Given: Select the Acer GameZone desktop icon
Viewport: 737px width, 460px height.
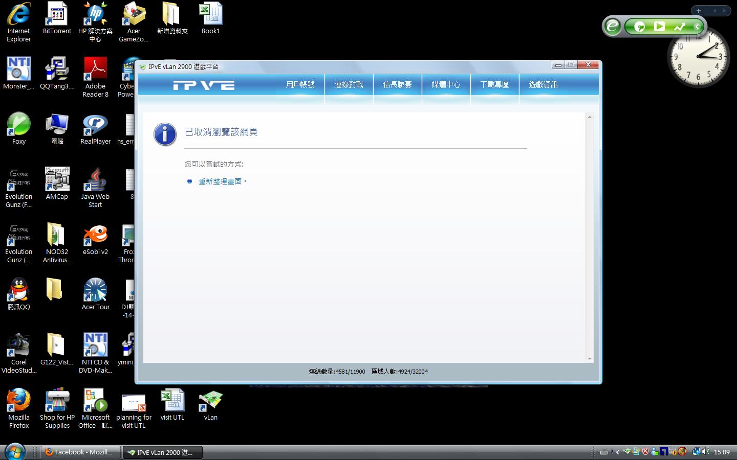Looking at the screenshot, I should (134, 23).
